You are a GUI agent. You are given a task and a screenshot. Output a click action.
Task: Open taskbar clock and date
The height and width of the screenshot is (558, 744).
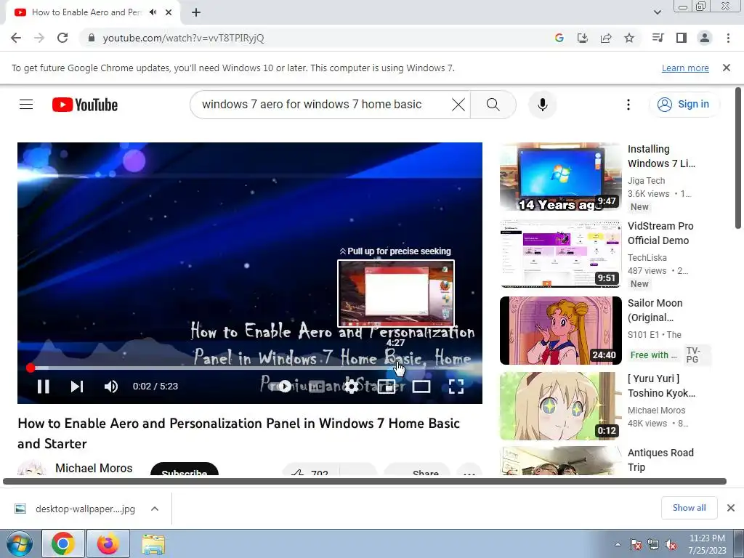707,544
